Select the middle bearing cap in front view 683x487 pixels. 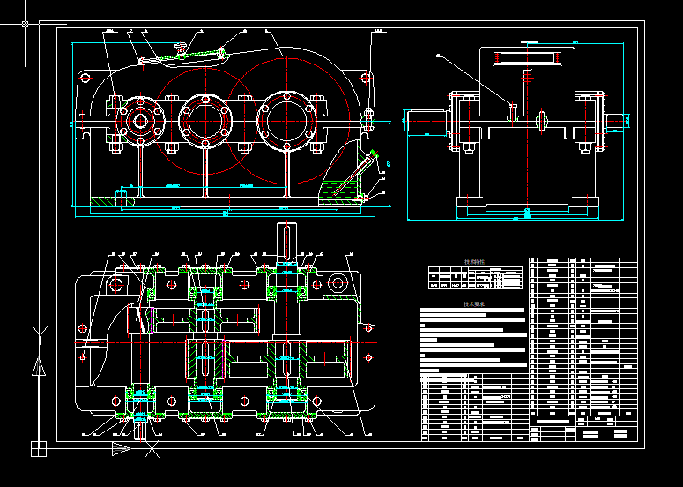(x=205, y=120)
